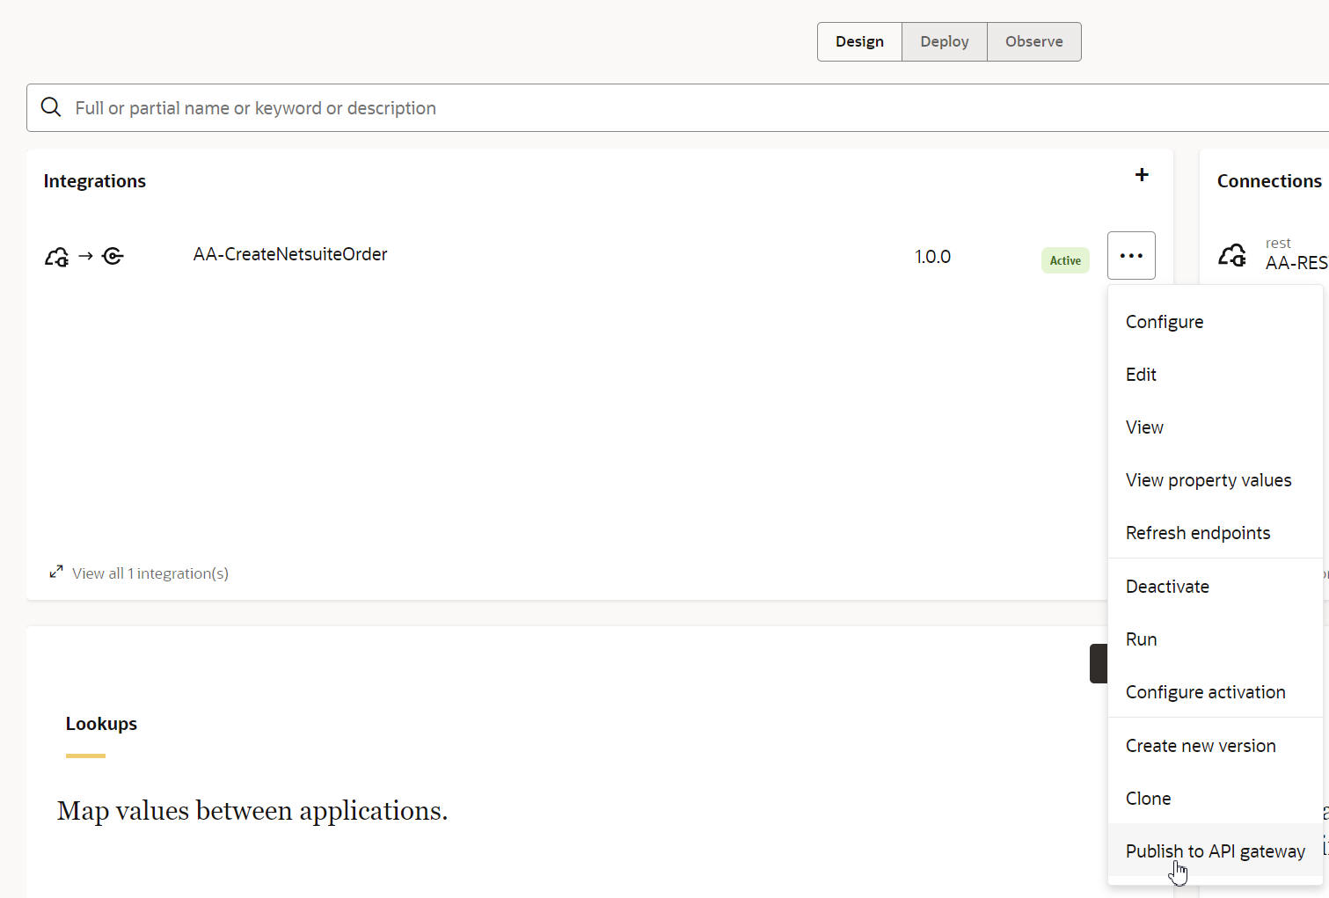
Task: Open the Observe tab
Action: (1034, 41)
